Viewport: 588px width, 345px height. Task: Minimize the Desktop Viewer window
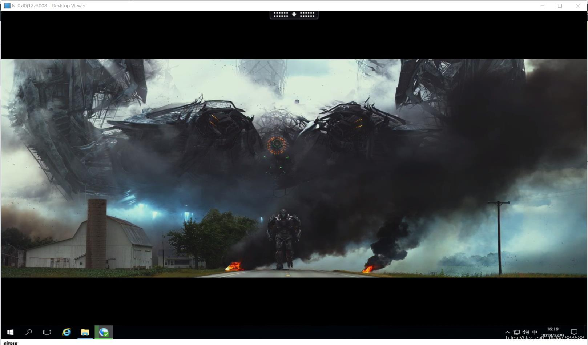tap(542, 5)
